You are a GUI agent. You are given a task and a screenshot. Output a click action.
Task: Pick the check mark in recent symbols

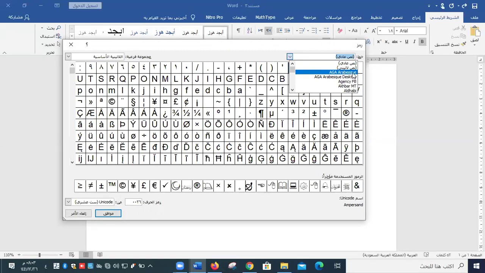(165, 186)
